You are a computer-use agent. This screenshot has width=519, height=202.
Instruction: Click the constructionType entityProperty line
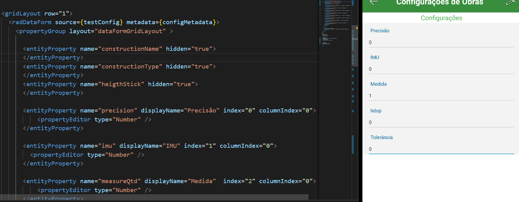[119, 66]
